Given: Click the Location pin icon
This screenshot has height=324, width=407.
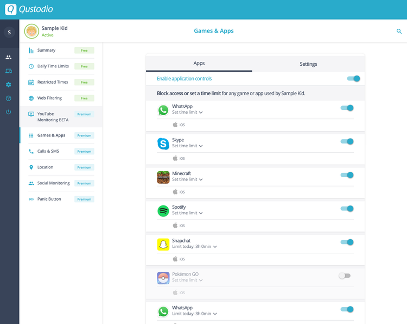Looking at the screenshot, I should coord(31,167).
